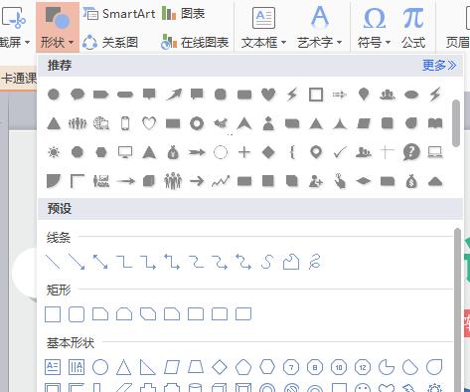Image resolution: width=470 pixels, height=392 pixels.
Task: Select the heptagon shape labeled 7
Action: (x=291, y=367)
